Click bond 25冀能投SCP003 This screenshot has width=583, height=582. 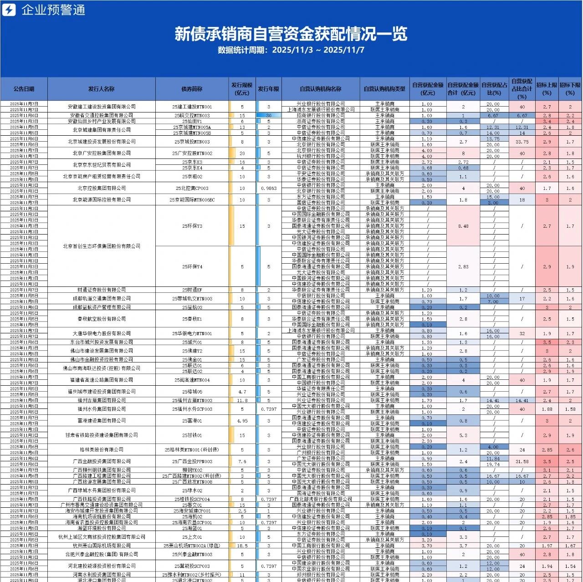(x=192, y=566)
